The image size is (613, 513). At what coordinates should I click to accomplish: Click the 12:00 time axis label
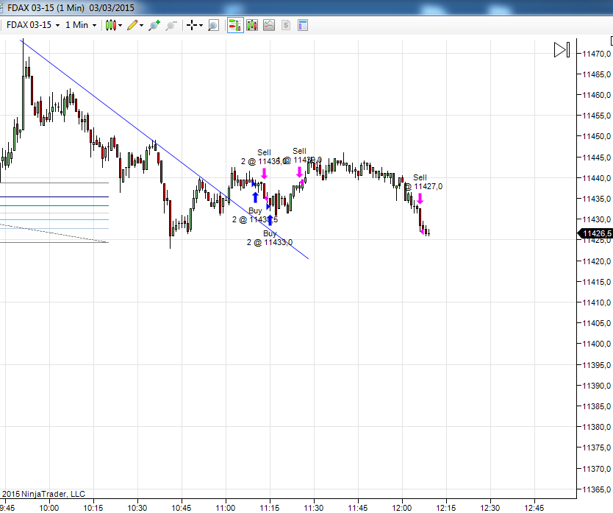(402, 508)
